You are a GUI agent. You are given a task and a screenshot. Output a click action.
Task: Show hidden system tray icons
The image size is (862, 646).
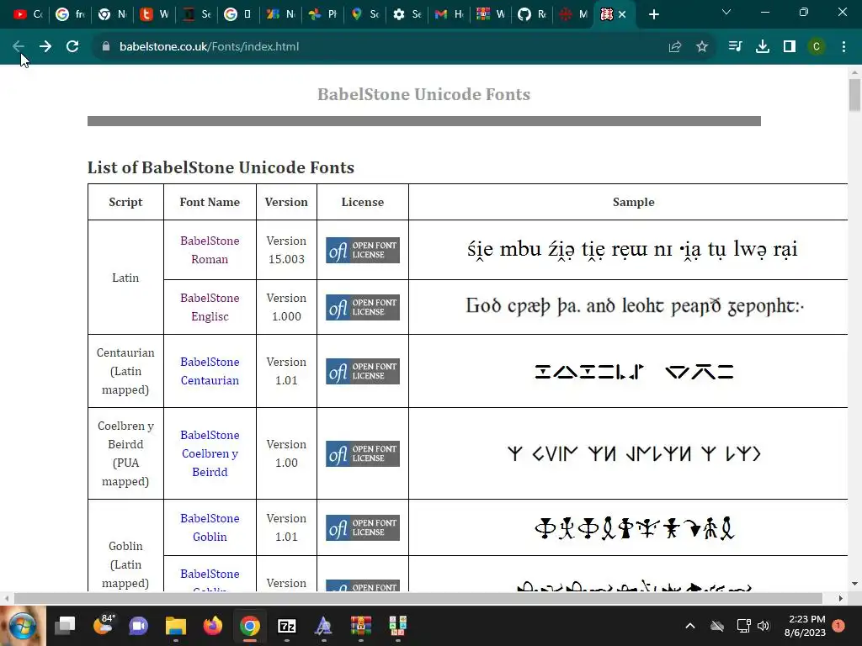690,626
